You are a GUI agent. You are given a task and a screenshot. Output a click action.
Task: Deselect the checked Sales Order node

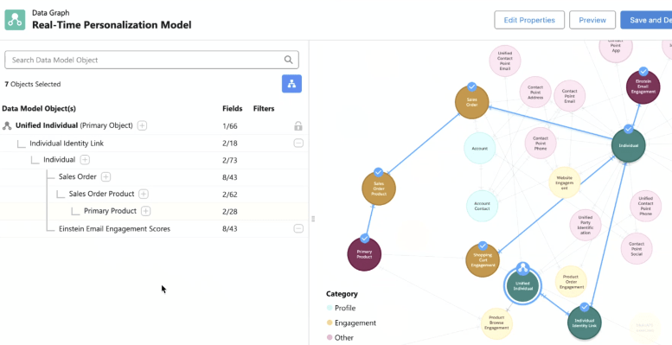472,102
